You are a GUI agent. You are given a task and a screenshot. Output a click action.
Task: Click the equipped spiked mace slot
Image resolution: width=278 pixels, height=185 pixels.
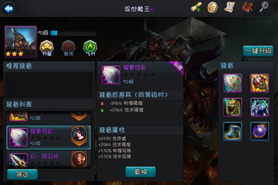(259, 83)
